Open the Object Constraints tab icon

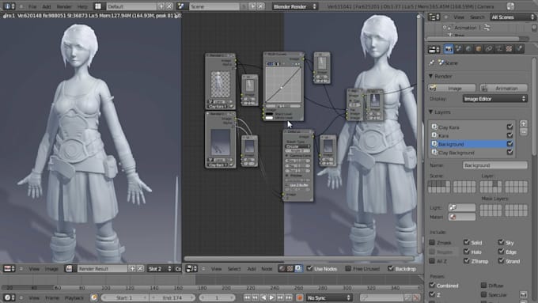point(489,49)
